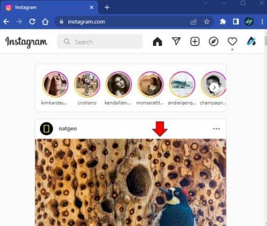
Task: Create new post plus icon
Action: click(195, 42)
